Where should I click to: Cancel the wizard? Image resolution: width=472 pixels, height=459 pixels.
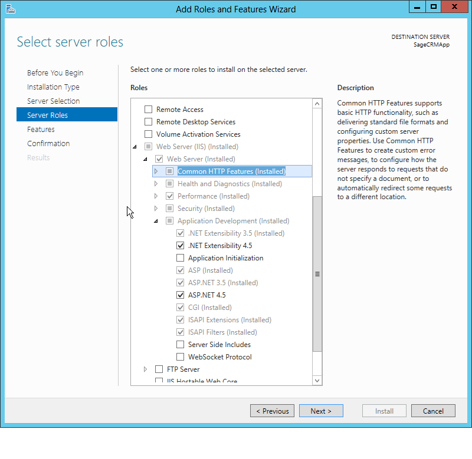(x=433, y=411)
